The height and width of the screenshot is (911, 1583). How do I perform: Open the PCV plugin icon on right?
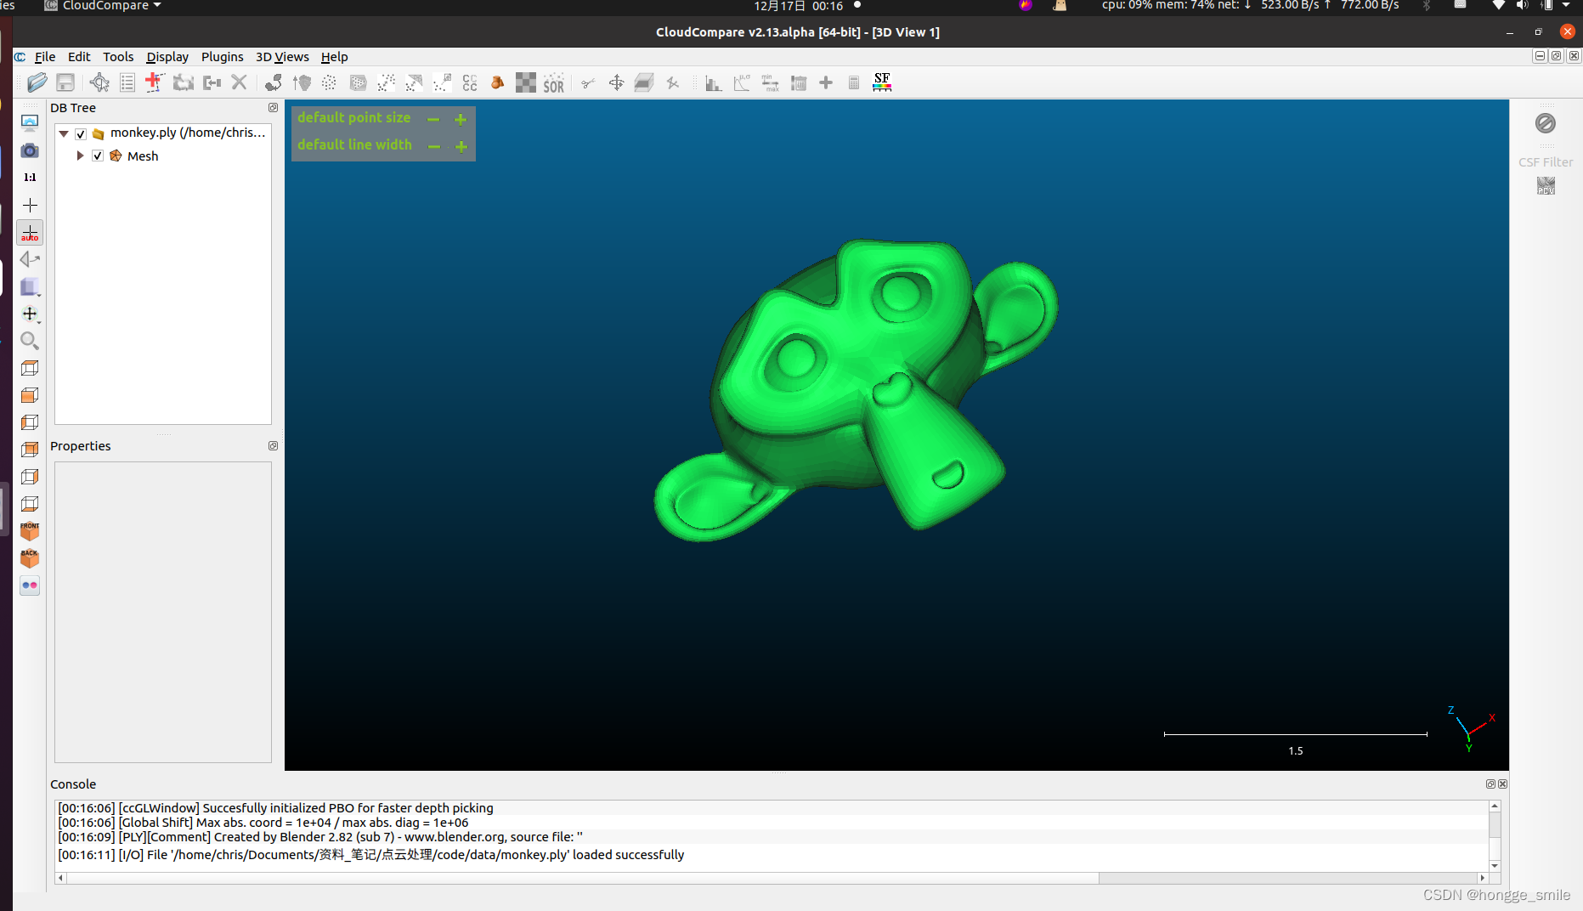pyautogui.click(x=1546, y=185)
